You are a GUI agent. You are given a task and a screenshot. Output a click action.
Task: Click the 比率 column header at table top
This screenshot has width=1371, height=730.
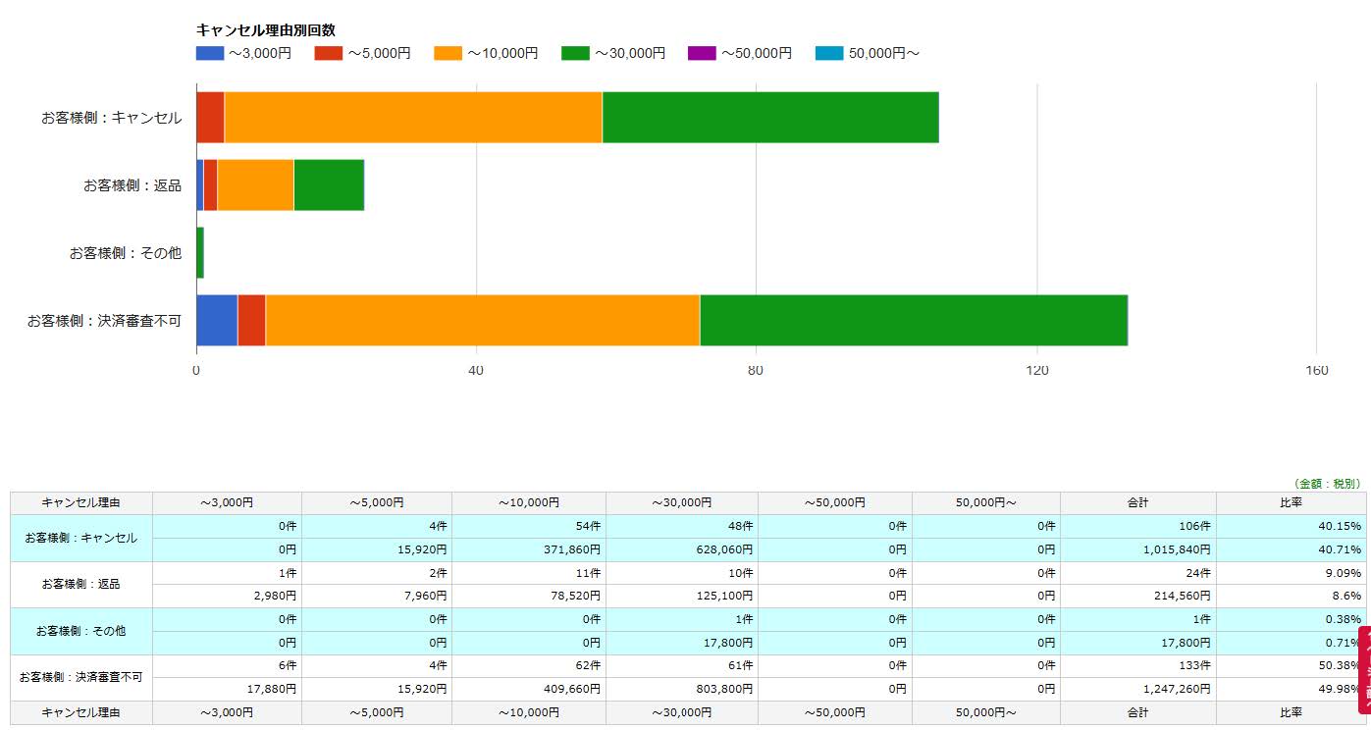pos(1291,502)
